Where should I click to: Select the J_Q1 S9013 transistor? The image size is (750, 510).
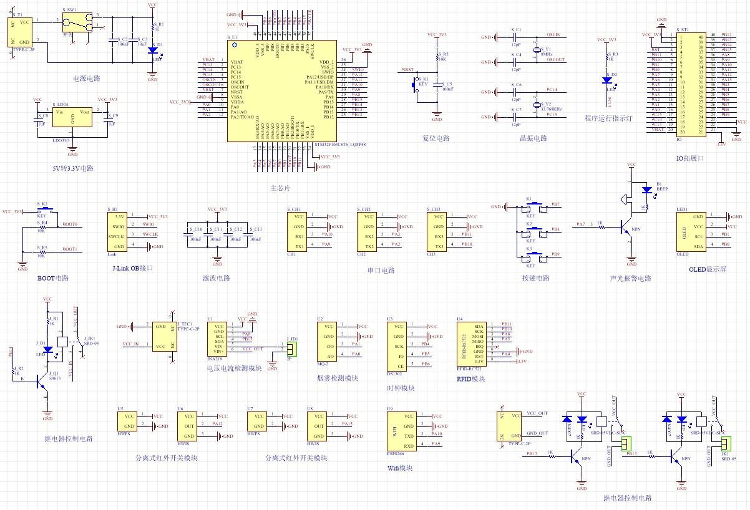[42, 380]
